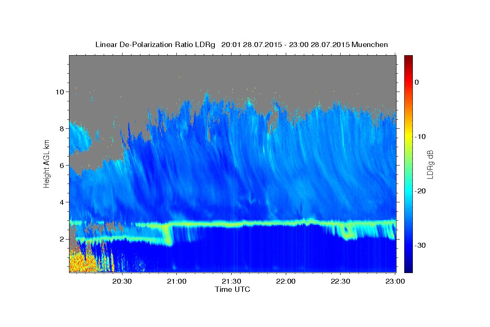490x327 pixels.
Task: Click the "Time UTC" axis label
Action: [232, 289]
